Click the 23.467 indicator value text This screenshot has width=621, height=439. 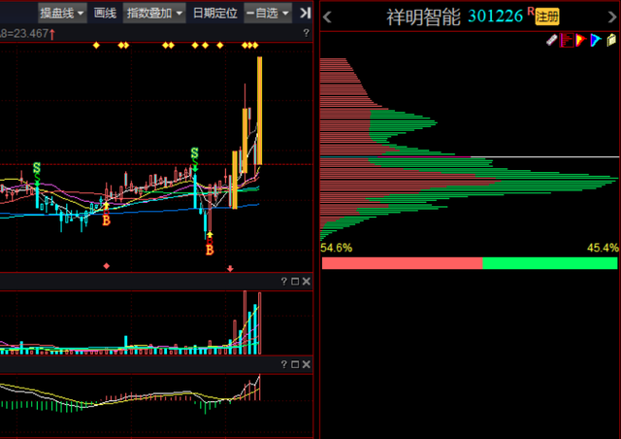(x=31, y=33)
